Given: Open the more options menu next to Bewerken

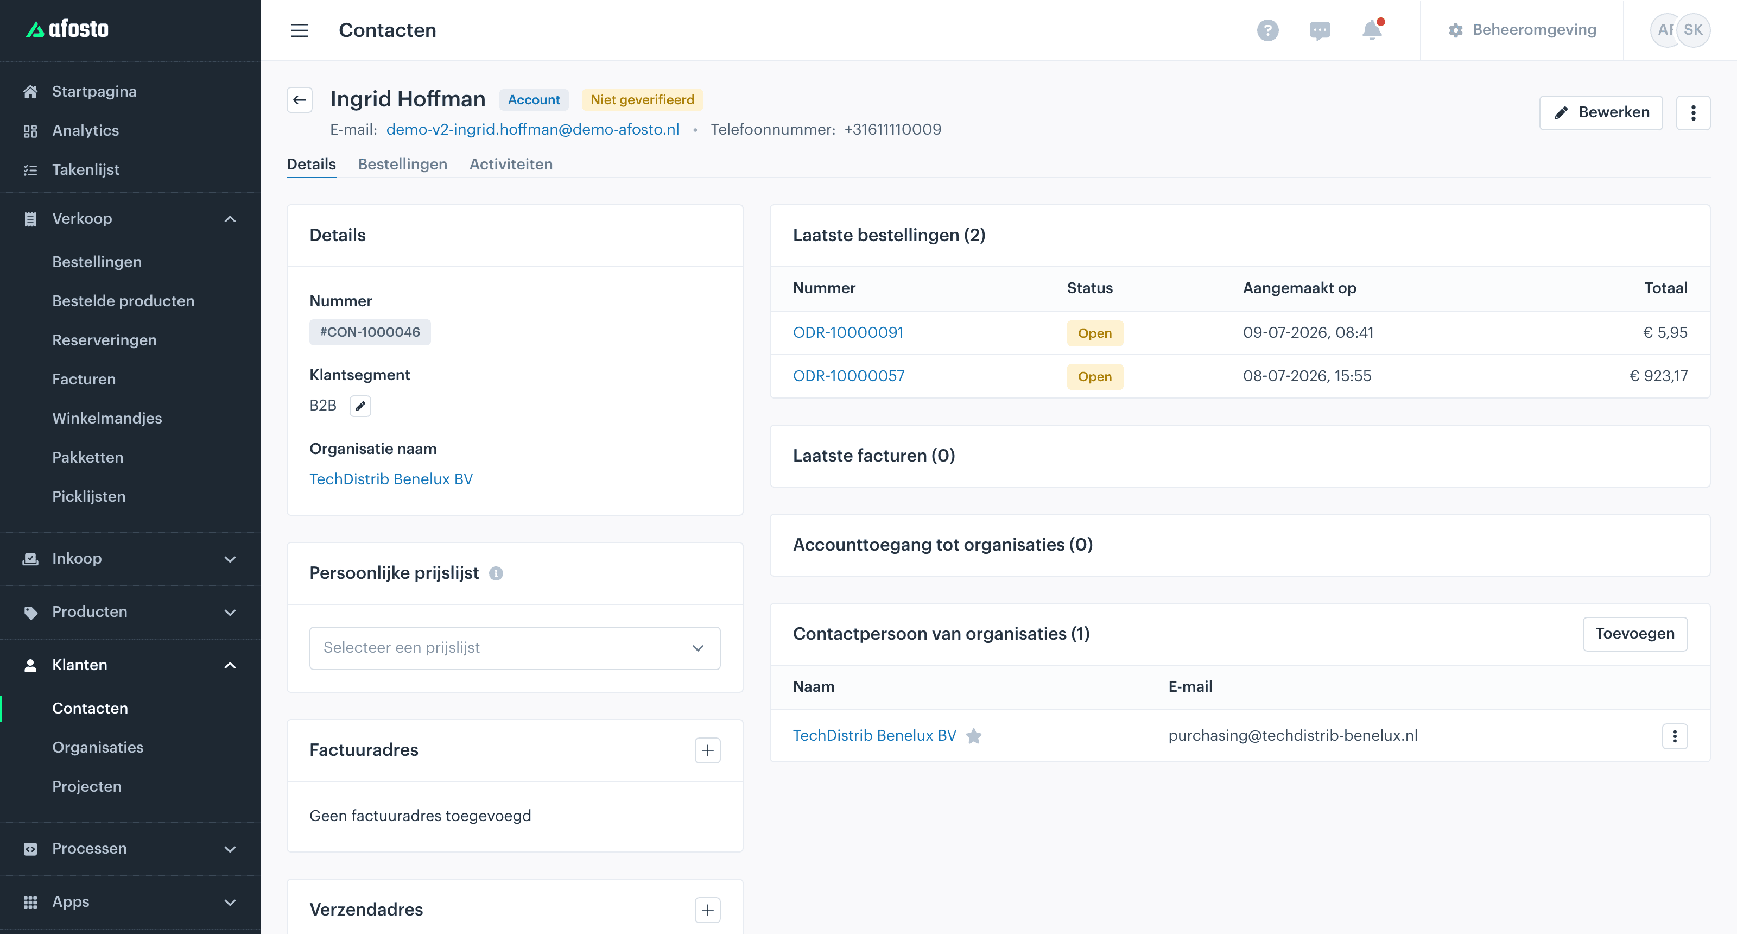Looking at the screenshot, I should coord(1693,112).
